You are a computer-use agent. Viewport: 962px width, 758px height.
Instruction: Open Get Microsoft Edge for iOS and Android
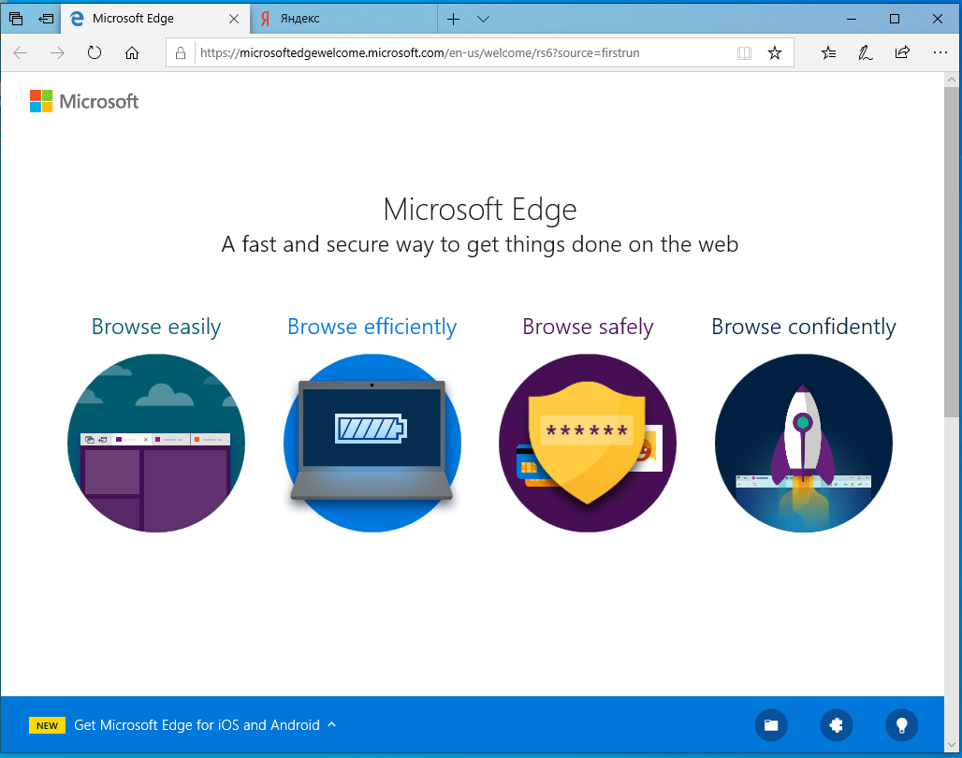[x=197, y=725]
